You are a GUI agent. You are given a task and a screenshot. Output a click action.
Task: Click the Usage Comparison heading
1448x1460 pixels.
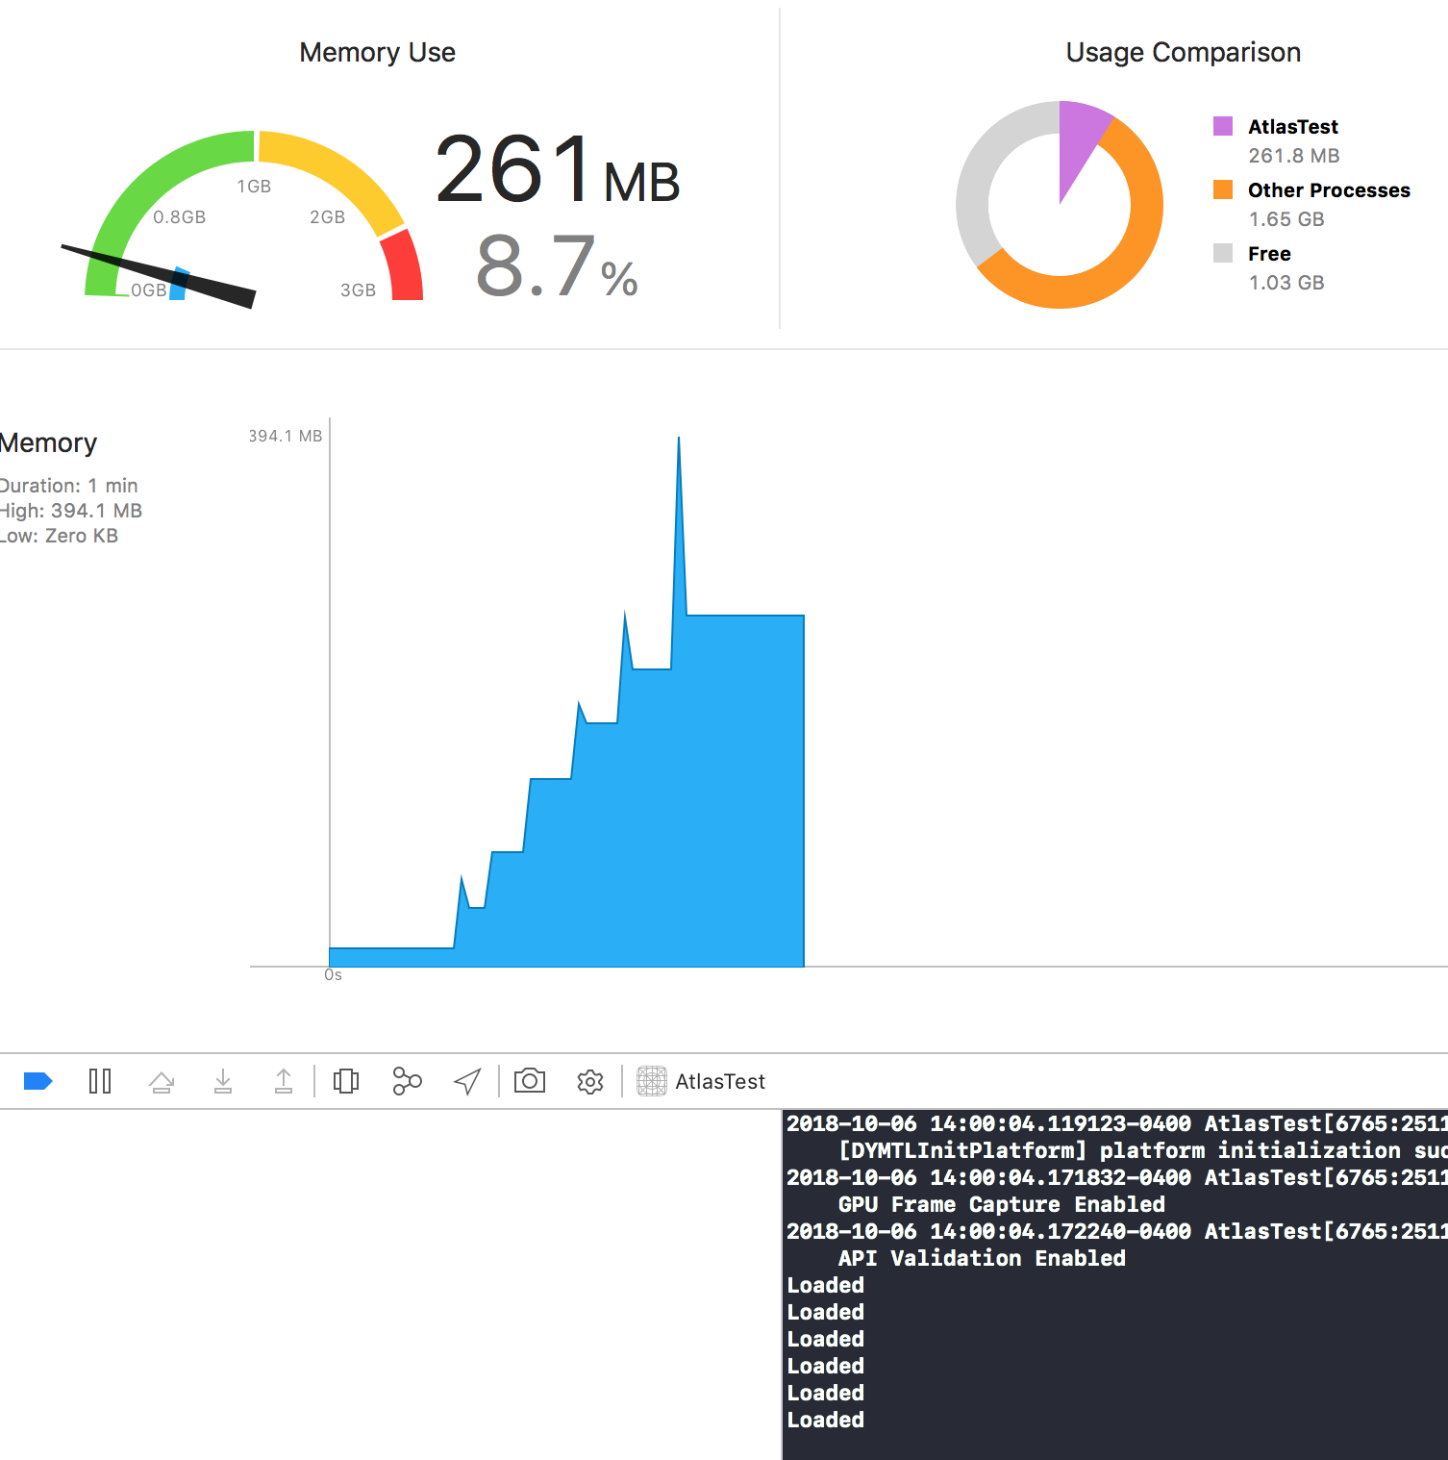tap(1184, 52)
